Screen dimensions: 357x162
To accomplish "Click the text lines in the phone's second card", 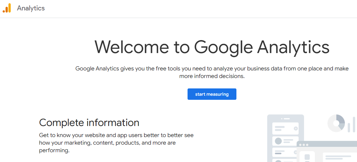I will pos(288,141).
